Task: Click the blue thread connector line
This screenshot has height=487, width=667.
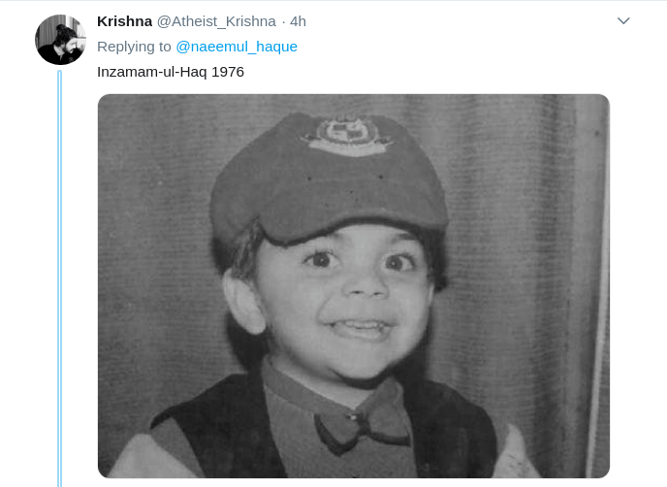Action: (59, 278)
